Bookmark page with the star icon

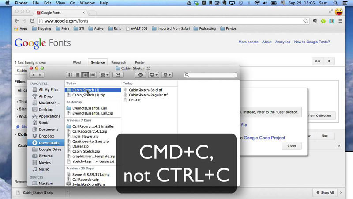(305, 21)
